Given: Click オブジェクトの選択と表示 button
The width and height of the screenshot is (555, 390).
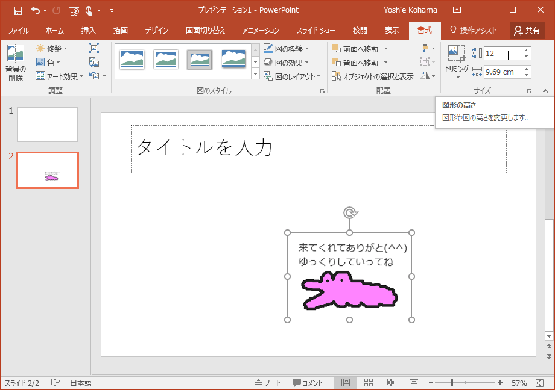Looking at the screenshot, I should pos(373,76).
